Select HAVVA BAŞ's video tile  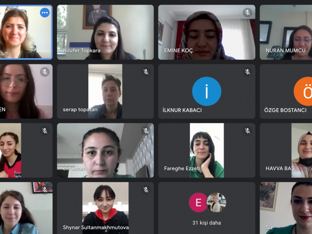pos(286,150)
